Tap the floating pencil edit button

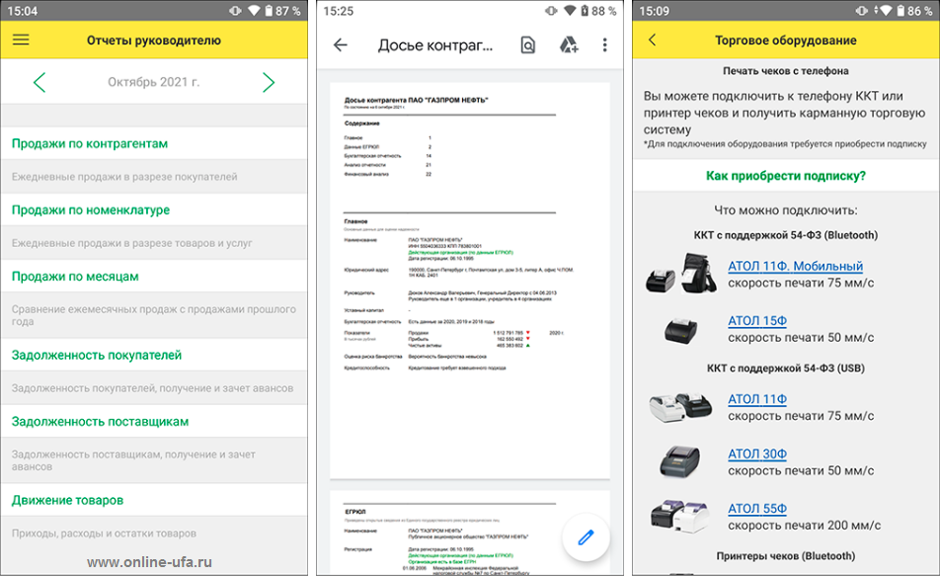586,536
